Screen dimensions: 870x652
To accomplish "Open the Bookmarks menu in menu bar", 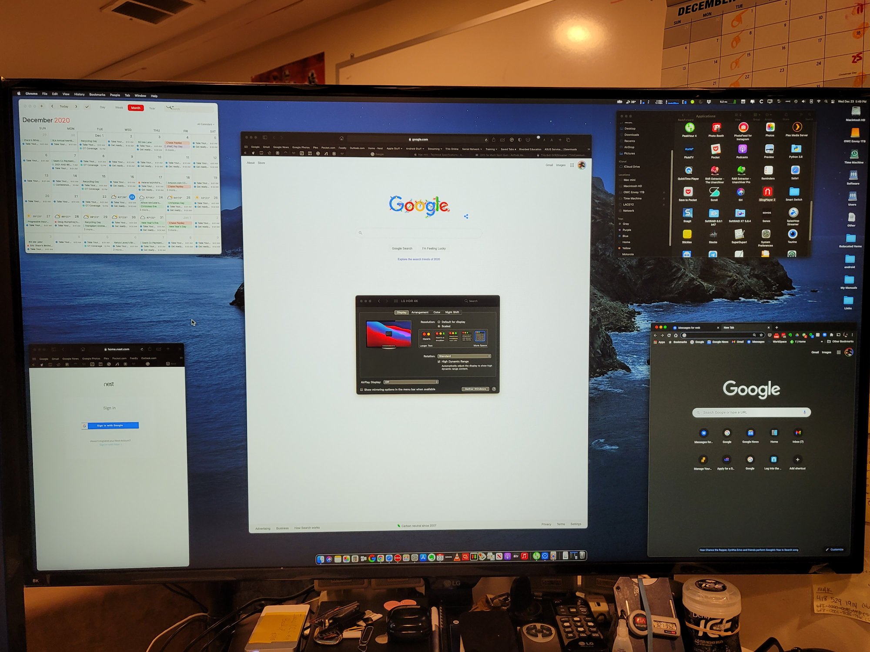I will tap(97, 95).
